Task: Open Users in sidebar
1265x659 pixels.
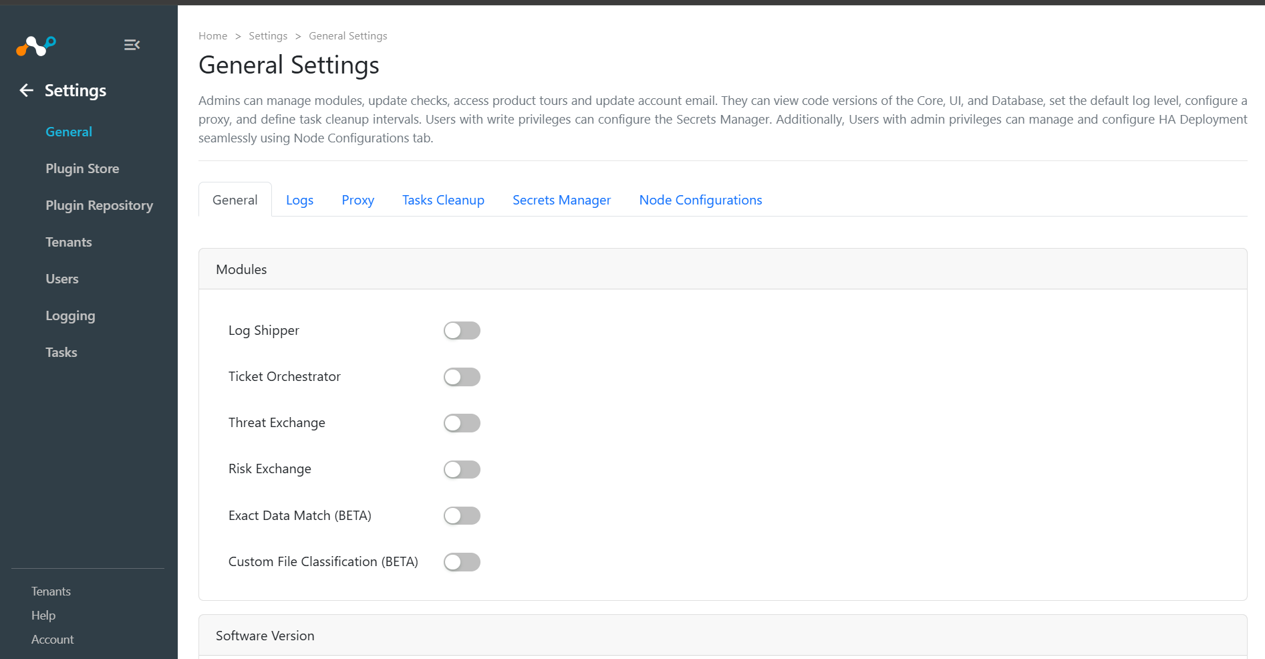Action: coord(62,279)
